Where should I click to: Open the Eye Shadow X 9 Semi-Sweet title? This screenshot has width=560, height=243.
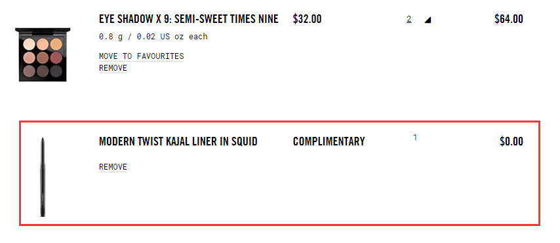(189, 19)
